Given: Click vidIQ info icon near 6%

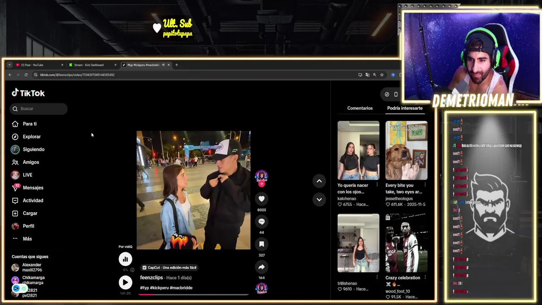Looking at the screenshot, I should point(132,270).
